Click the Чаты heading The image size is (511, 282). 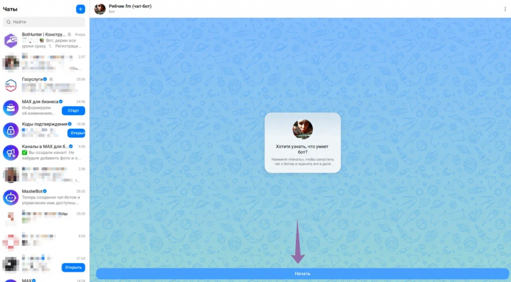pyautogui.click(x=10, y=9)
